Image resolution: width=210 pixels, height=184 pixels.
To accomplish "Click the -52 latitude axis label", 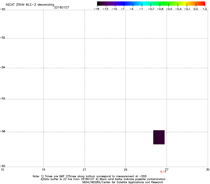I will click(3, 38).
